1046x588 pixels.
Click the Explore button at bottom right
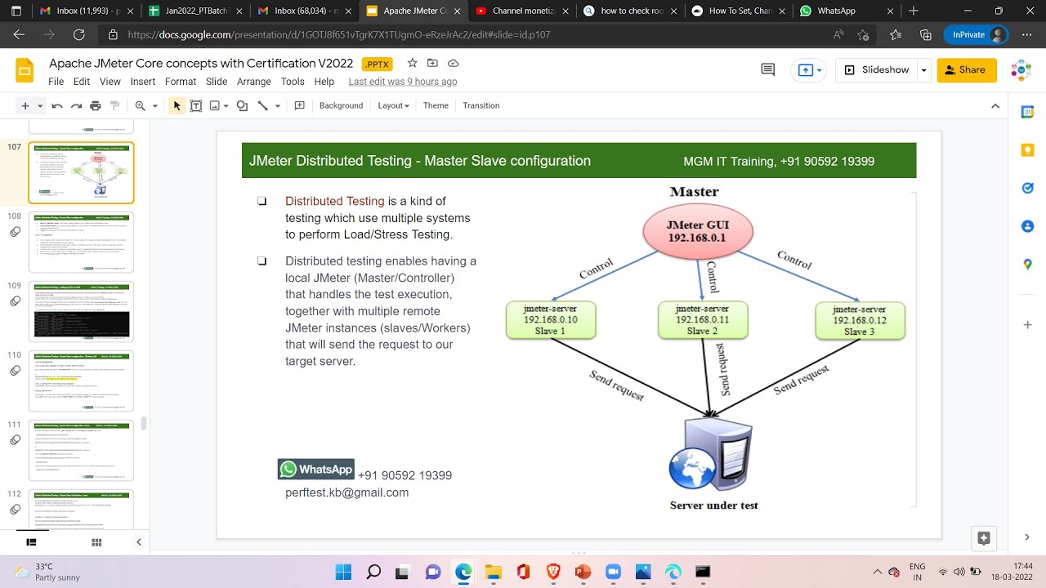[984, 538]
